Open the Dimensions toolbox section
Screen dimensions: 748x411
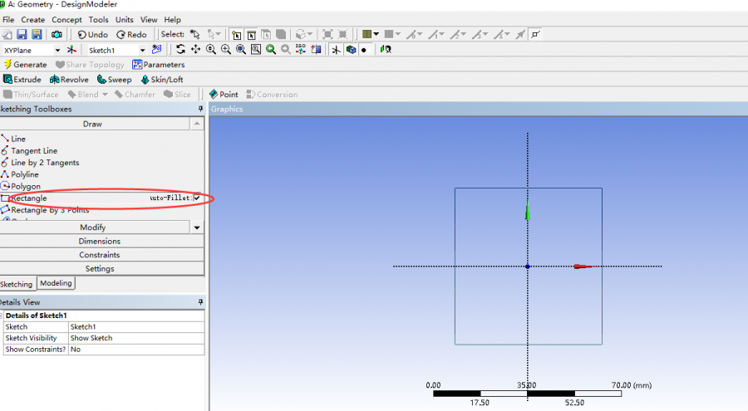click(x=99, y=242)
